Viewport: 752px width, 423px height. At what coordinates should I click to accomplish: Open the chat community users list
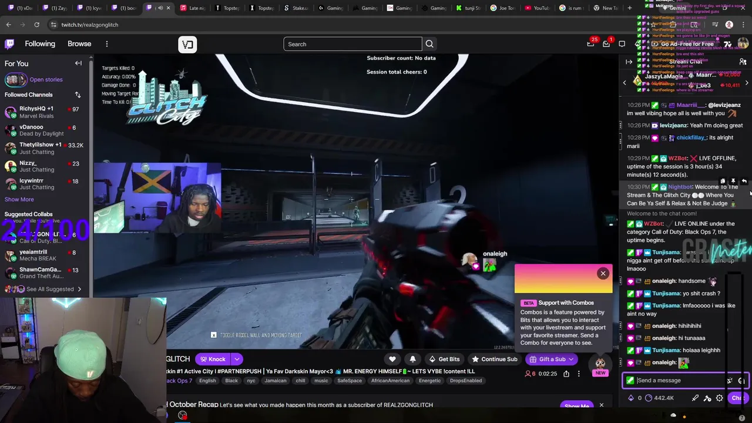[x=743, y=62]
